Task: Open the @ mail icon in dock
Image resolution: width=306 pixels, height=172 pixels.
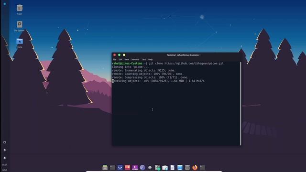Action: point(150,167)
